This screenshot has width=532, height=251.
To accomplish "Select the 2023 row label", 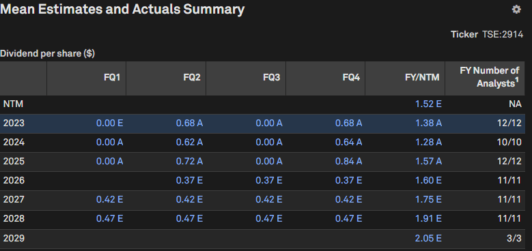I will [14, 123].
